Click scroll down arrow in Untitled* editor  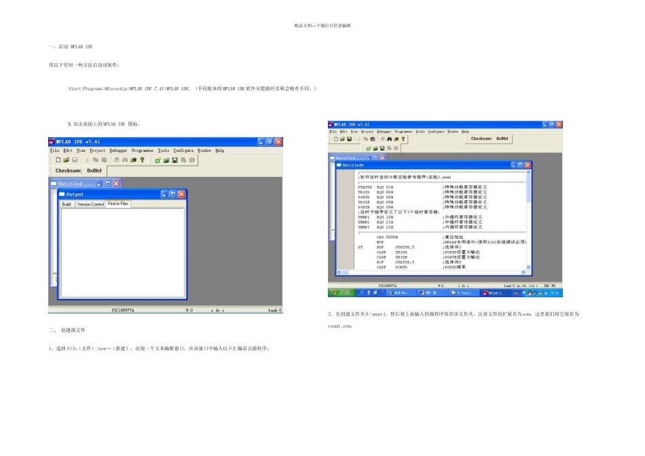[529, 267]
